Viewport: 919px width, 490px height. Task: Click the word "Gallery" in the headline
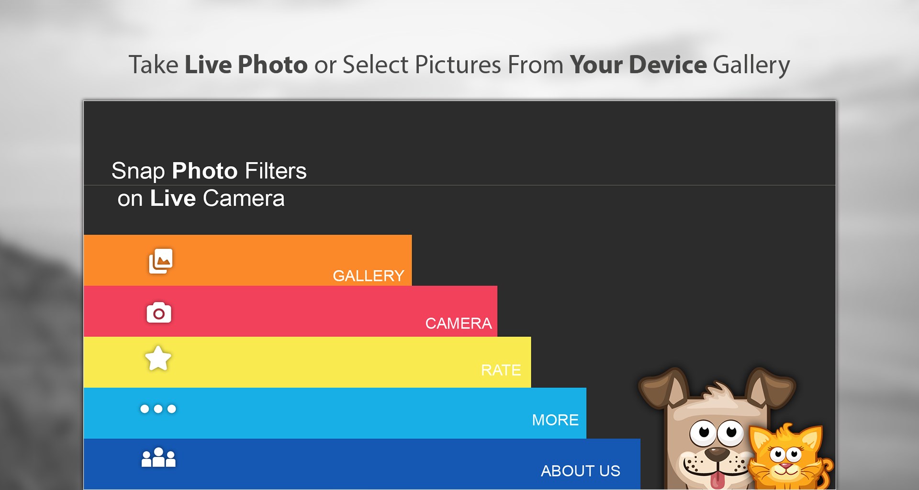pos(751,65)
